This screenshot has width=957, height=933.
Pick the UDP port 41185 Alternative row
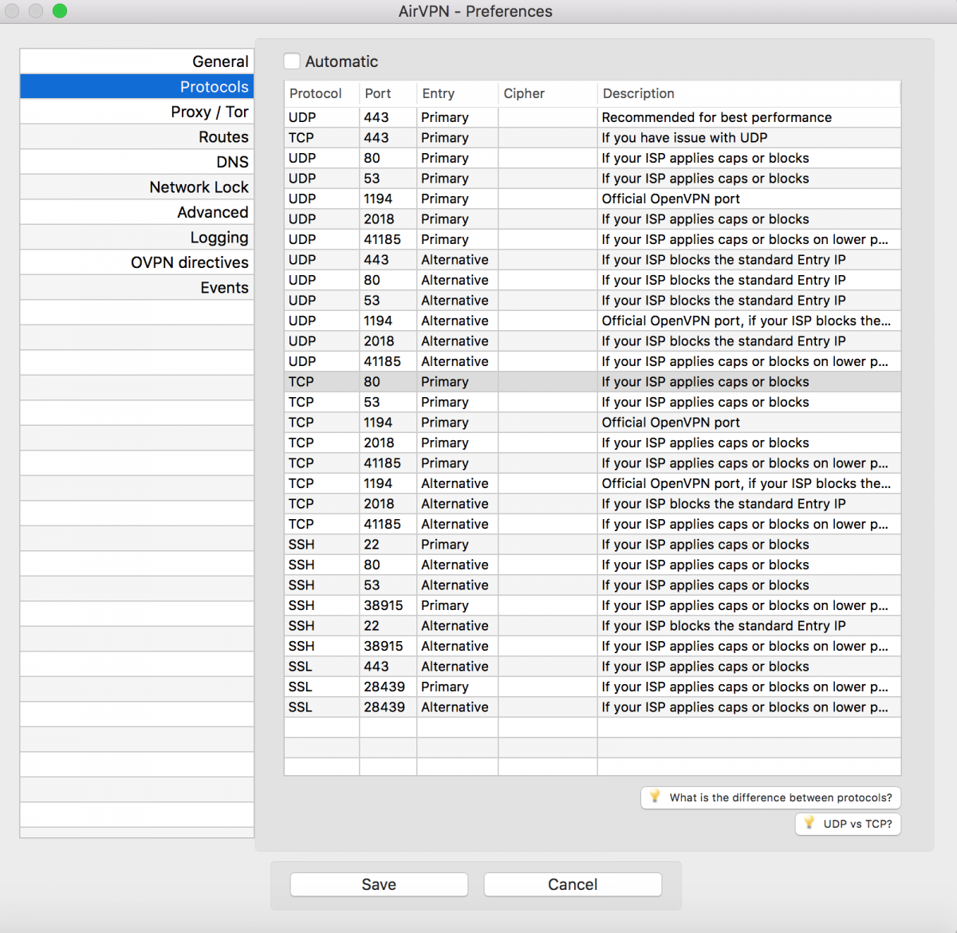(593, 361)
